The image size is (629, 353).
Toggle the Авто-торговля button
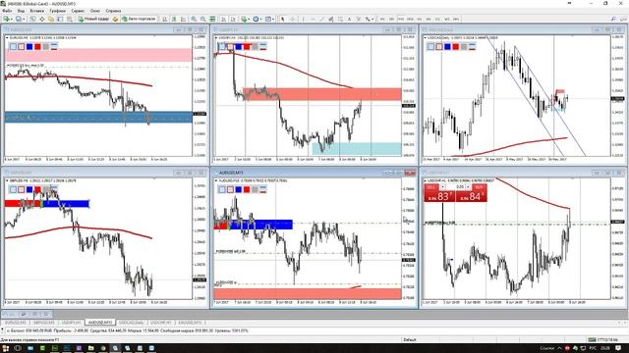[139, 19]
